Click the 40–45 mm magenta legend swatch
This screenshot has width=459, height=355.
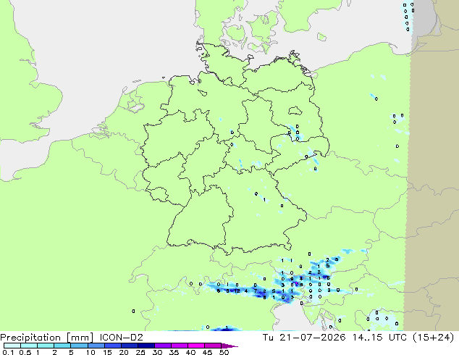click(196, 346)
